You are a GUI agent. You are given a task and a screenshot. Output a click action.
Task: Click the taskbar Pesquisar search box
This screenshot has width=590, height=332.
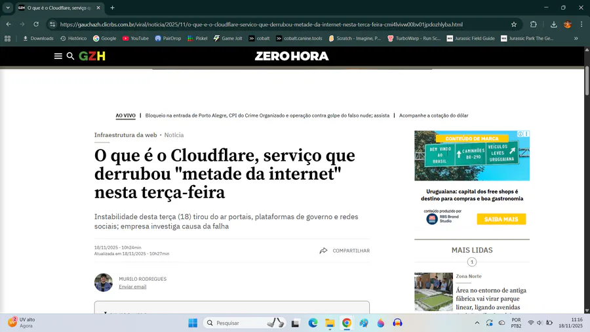(x=245, y=323)
